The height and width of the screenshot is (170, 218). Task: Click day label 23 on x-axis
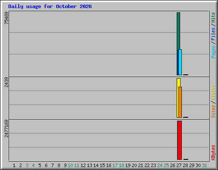153,165
